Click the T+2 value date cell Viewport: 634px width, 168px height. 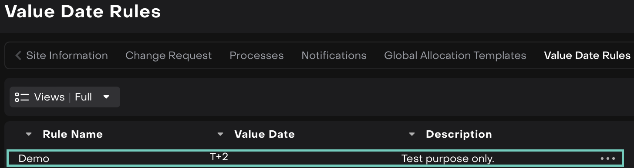[219, 157]
